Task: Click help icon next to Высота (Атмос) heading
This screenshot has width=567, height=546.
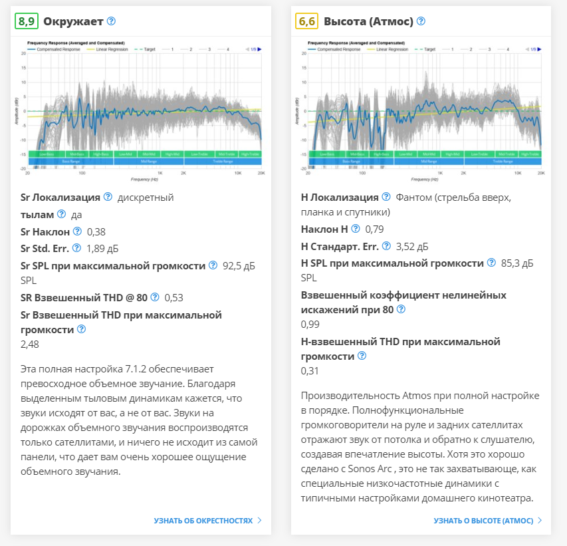Action: 421,21
